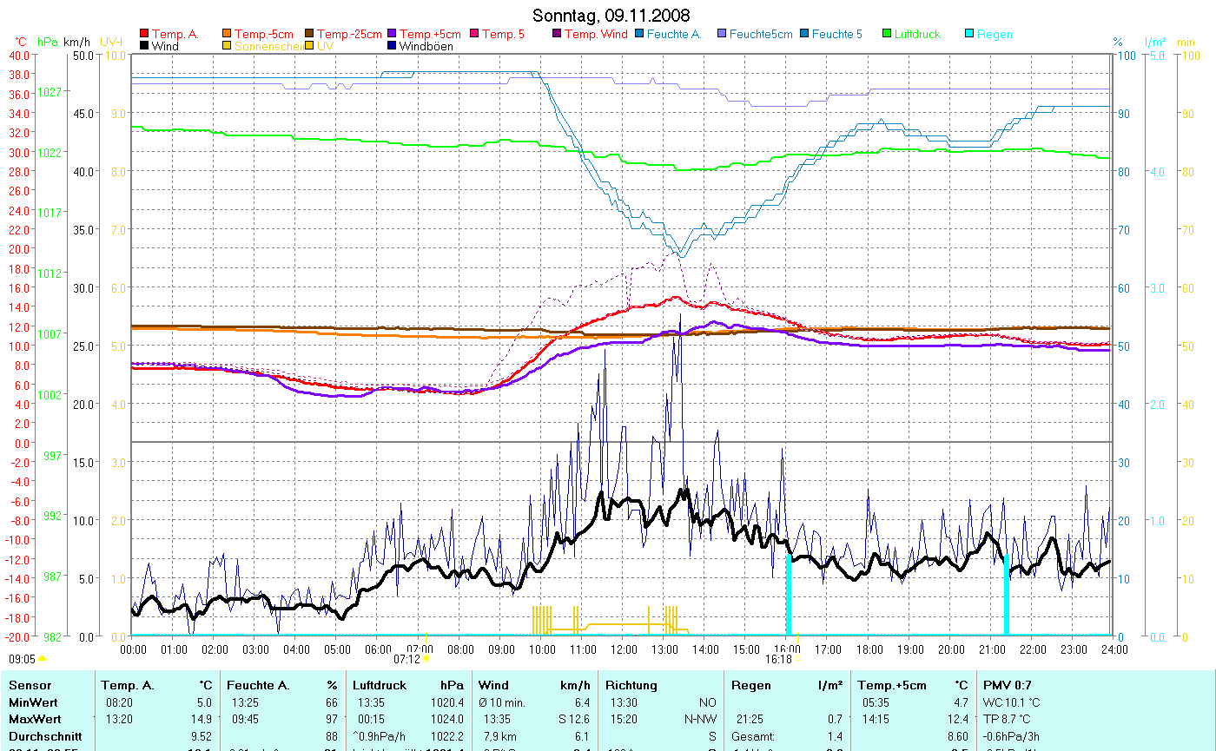Click the brown Temp.-25cm legend square
The width and height of the screenshot is (1216, 751).
[x=310, y=34]
